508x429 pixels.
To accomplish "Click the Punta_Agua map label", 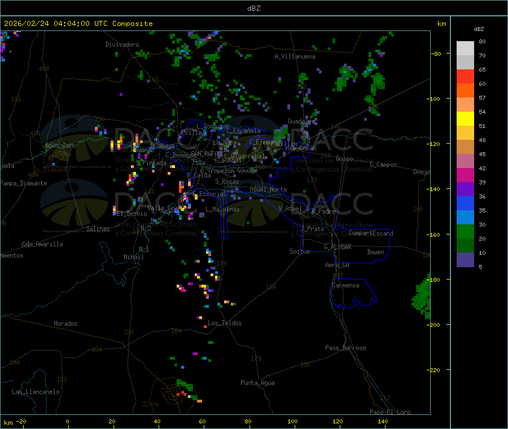I will [257, 383].
